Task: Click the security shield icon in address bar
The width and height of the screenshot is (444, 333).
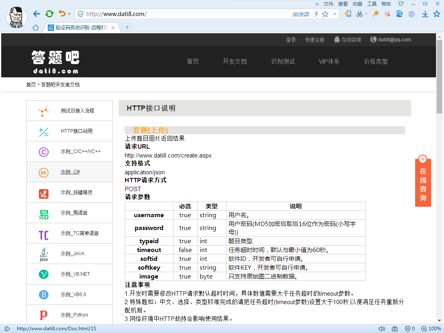Action: point(81,14)
